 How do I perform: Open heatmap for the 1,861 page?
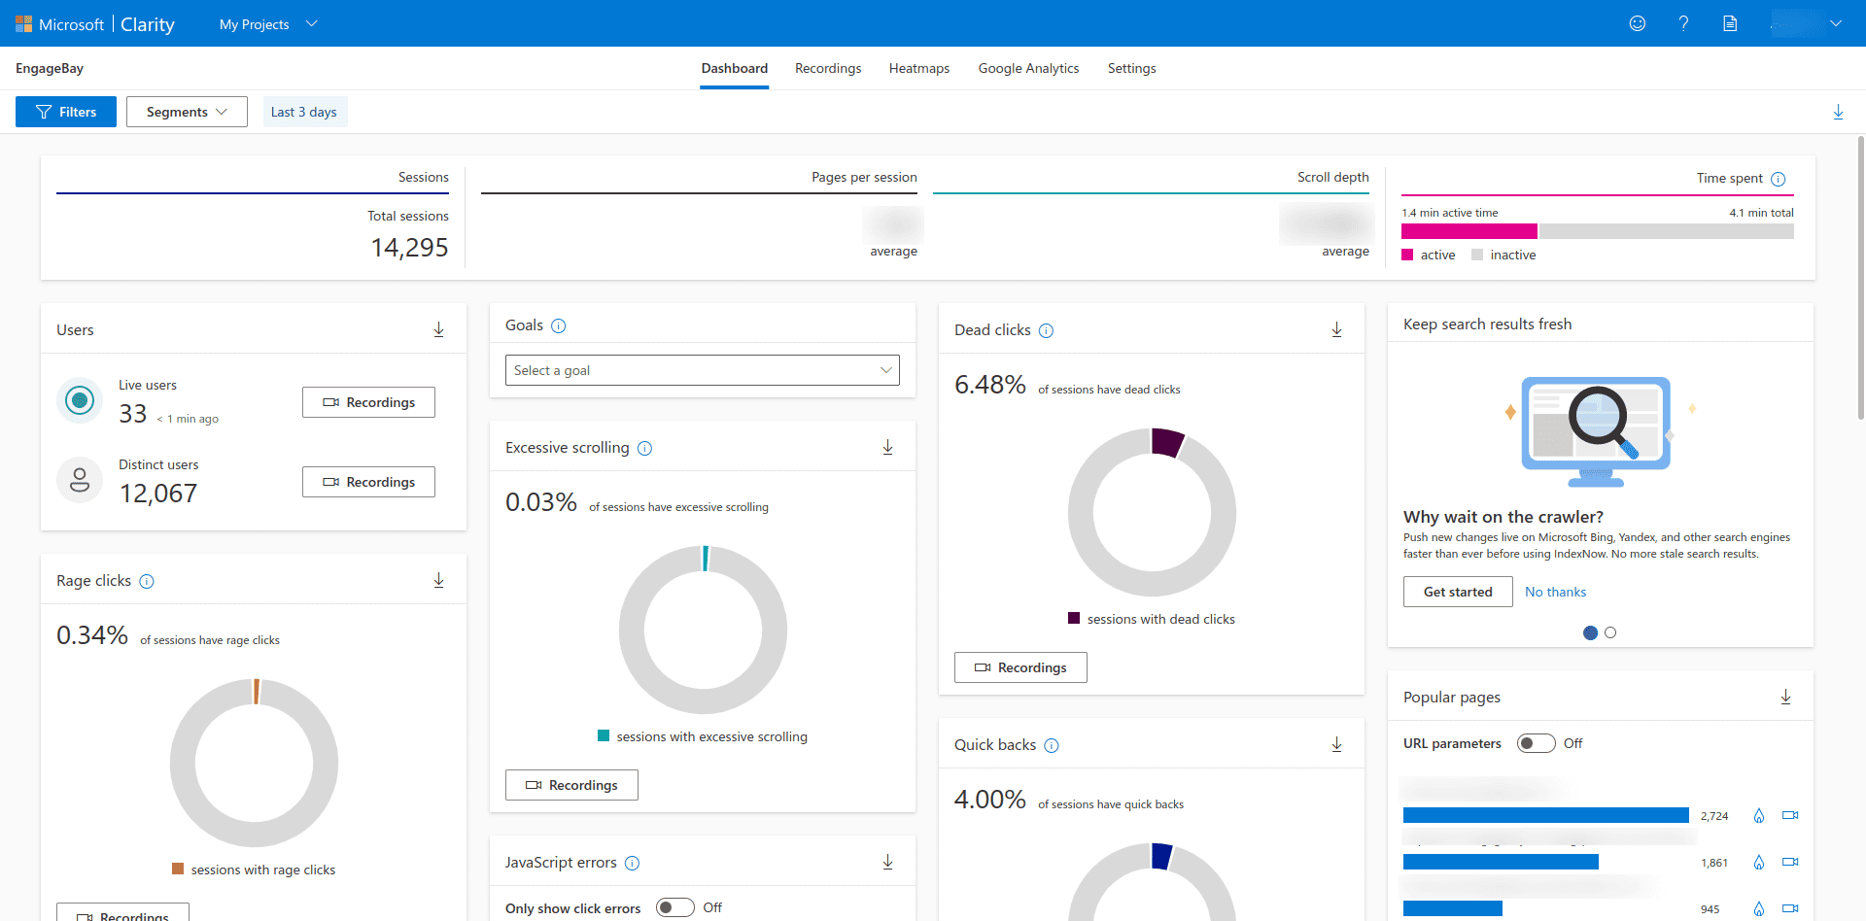[x=1758, y=863]
